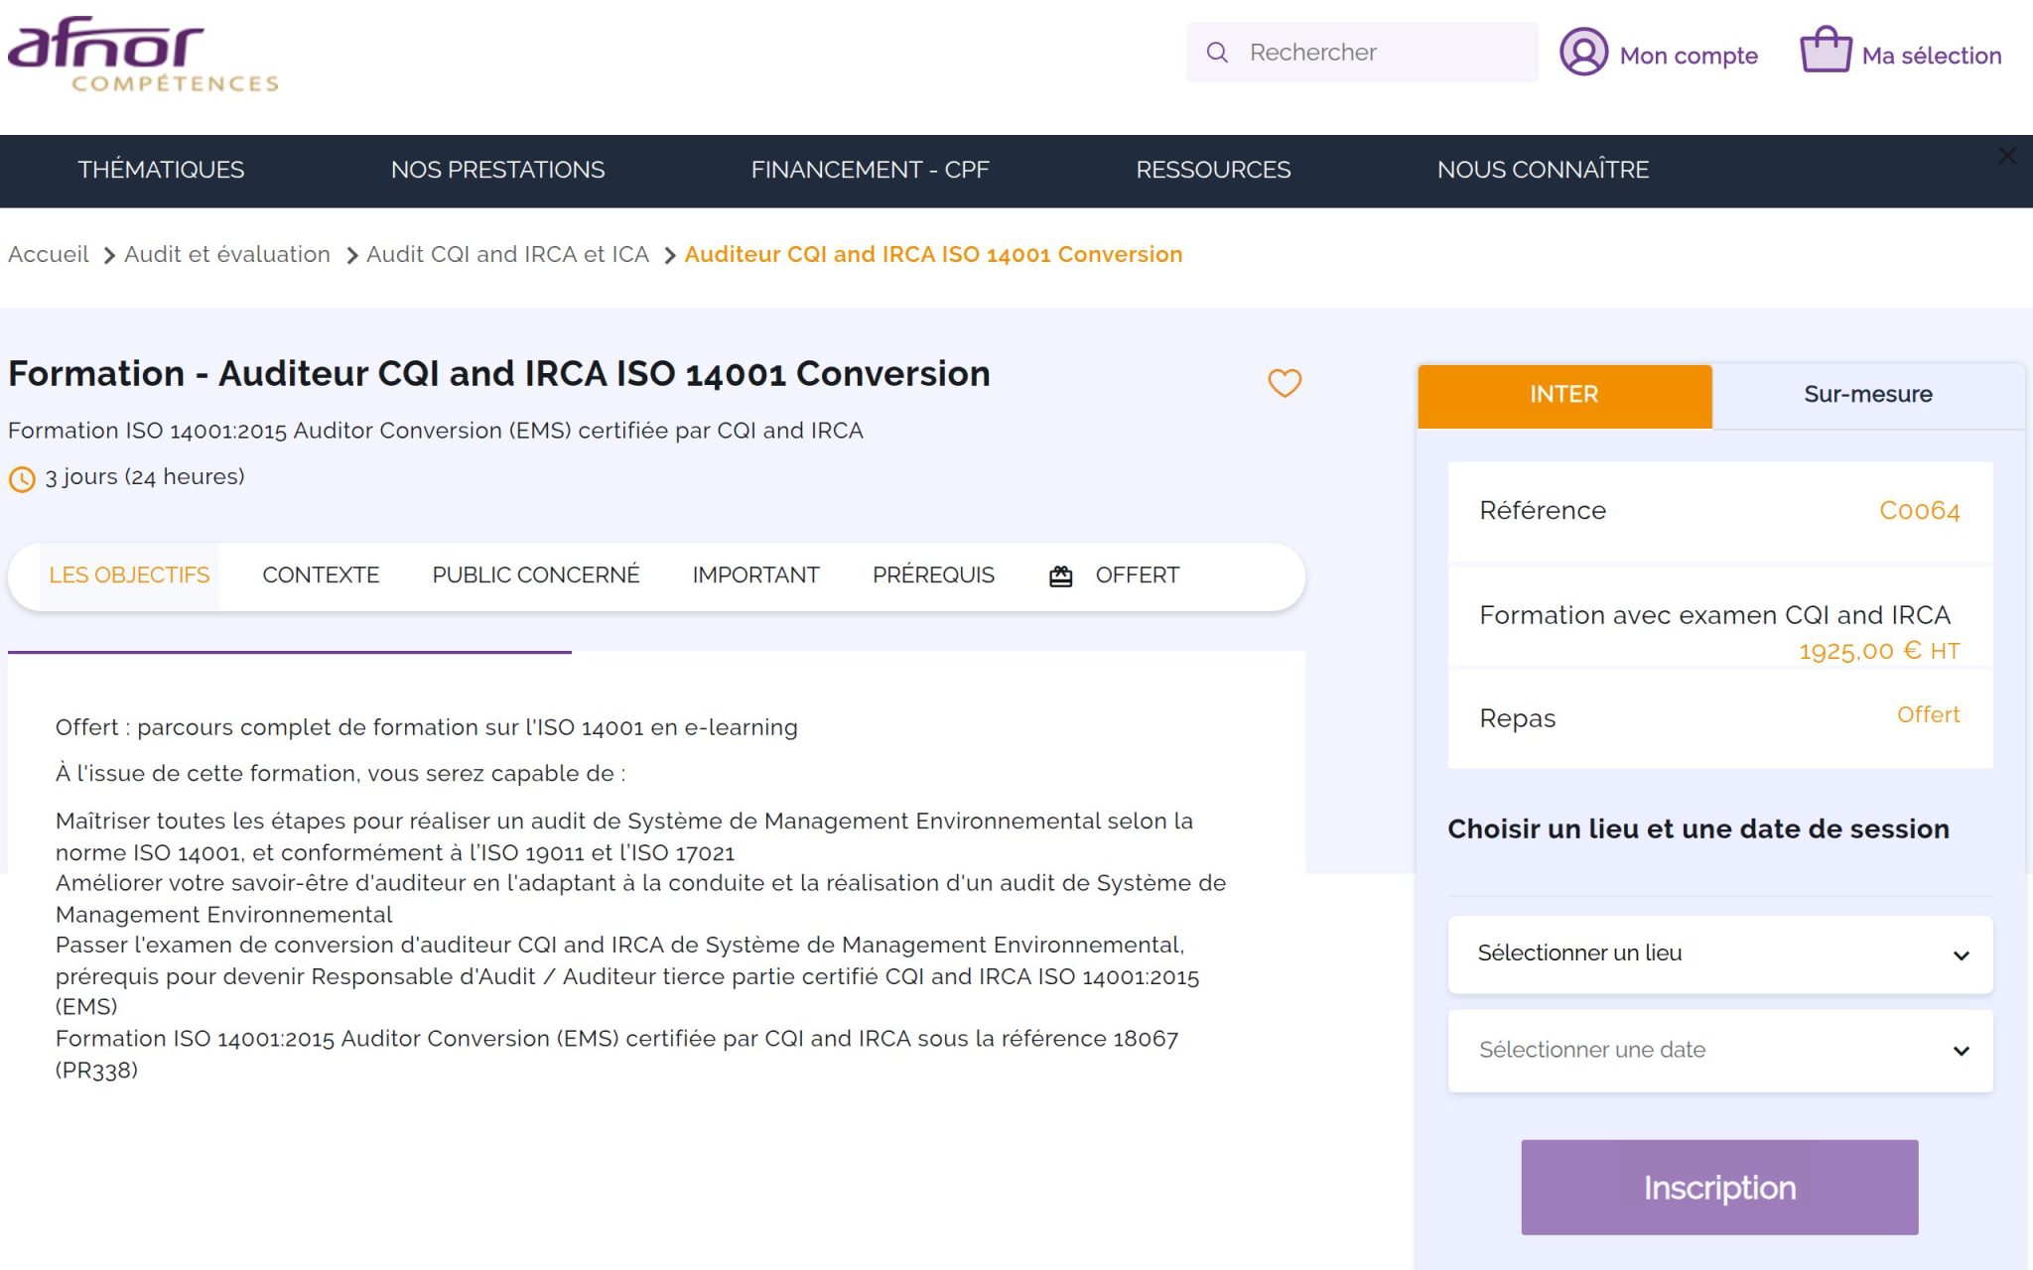Select the PRÉREQUIS tab
This screenshot has width=2033, height=1270.
point(933,575)
